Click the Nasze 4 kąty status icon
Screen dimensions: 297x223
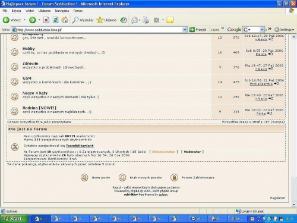coord(14,96)
